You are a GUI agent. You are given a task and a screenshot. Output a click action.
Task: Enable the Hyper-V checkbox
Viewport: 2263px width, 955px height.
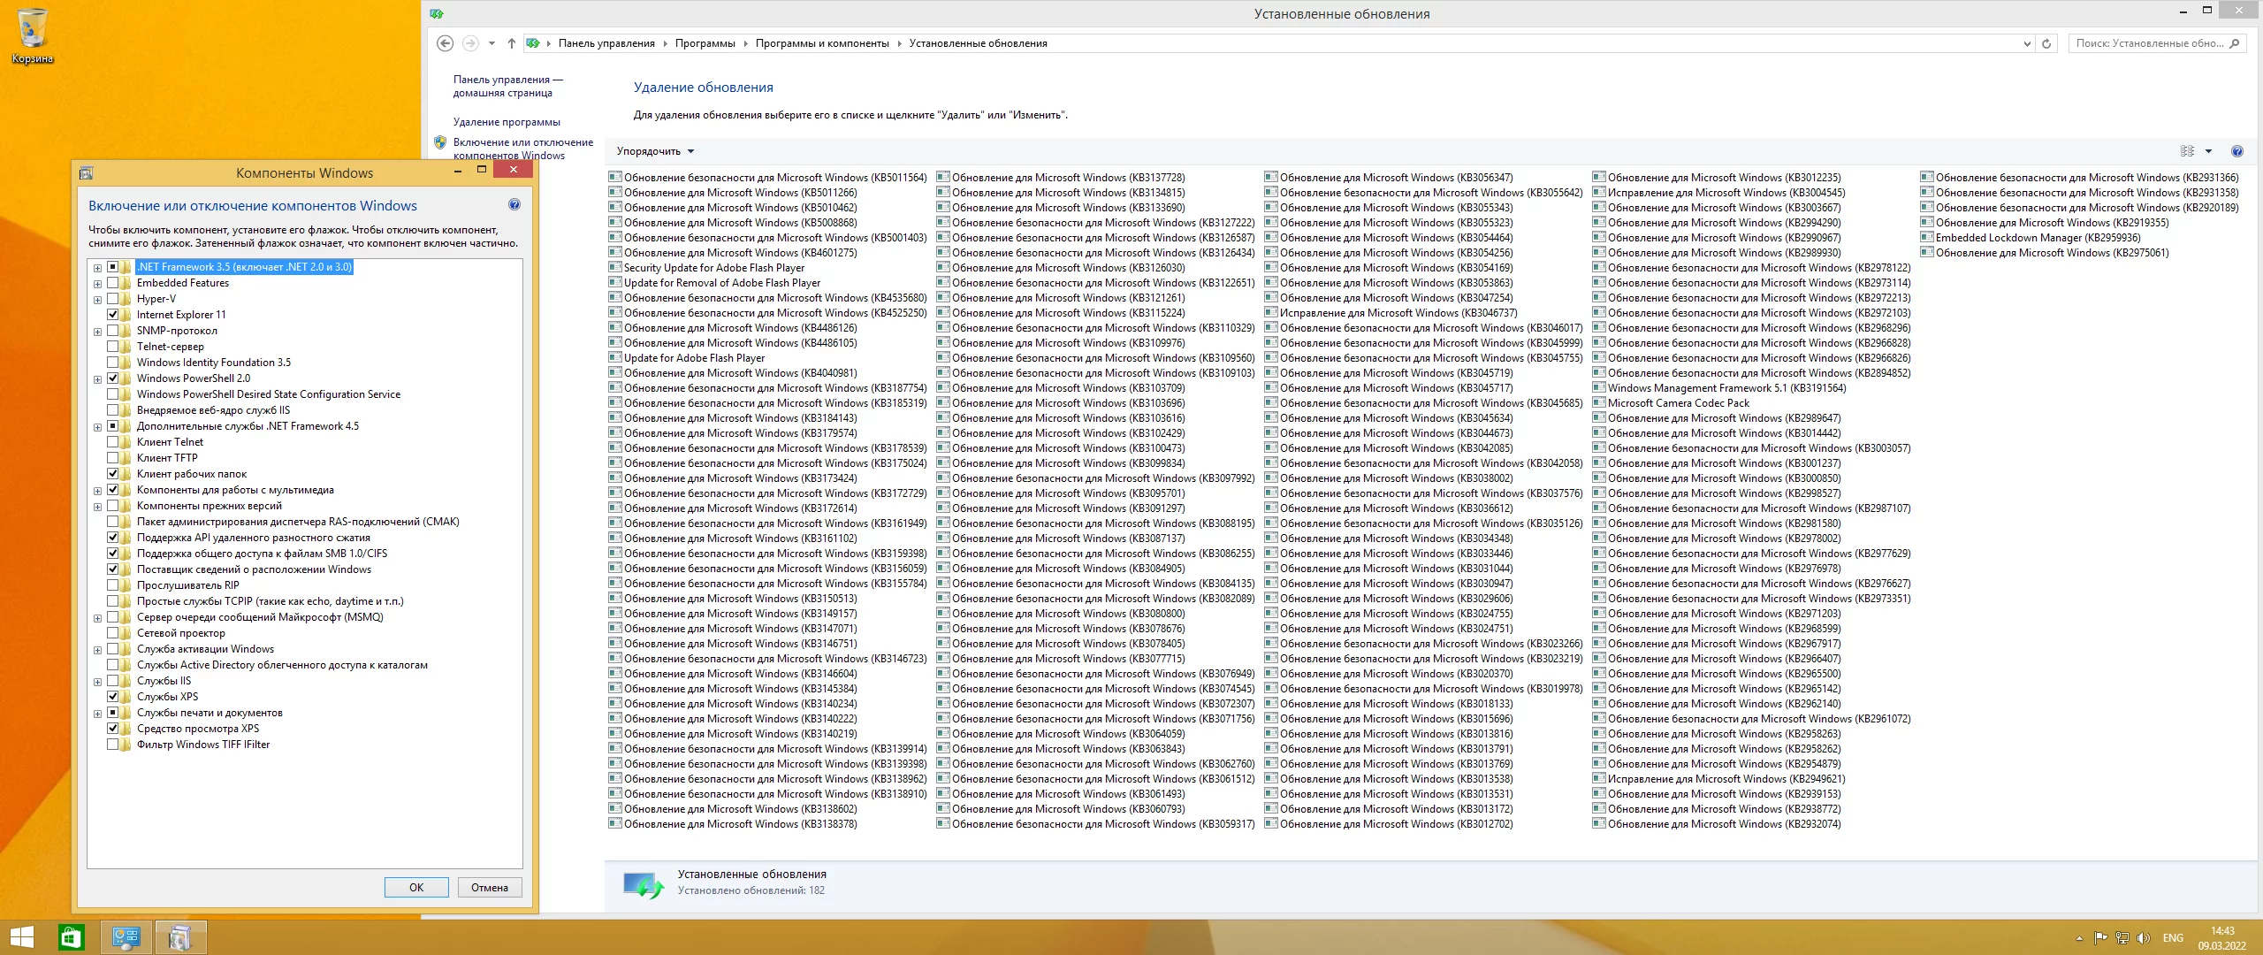[x=113, y=299]
